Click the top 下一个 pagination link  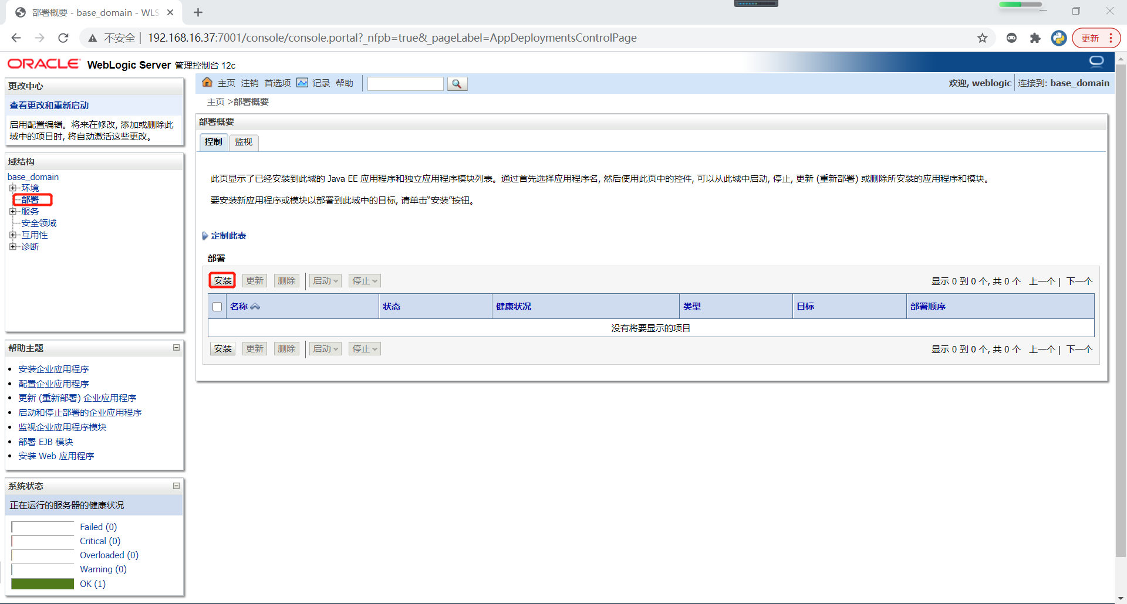point(1079,281)
